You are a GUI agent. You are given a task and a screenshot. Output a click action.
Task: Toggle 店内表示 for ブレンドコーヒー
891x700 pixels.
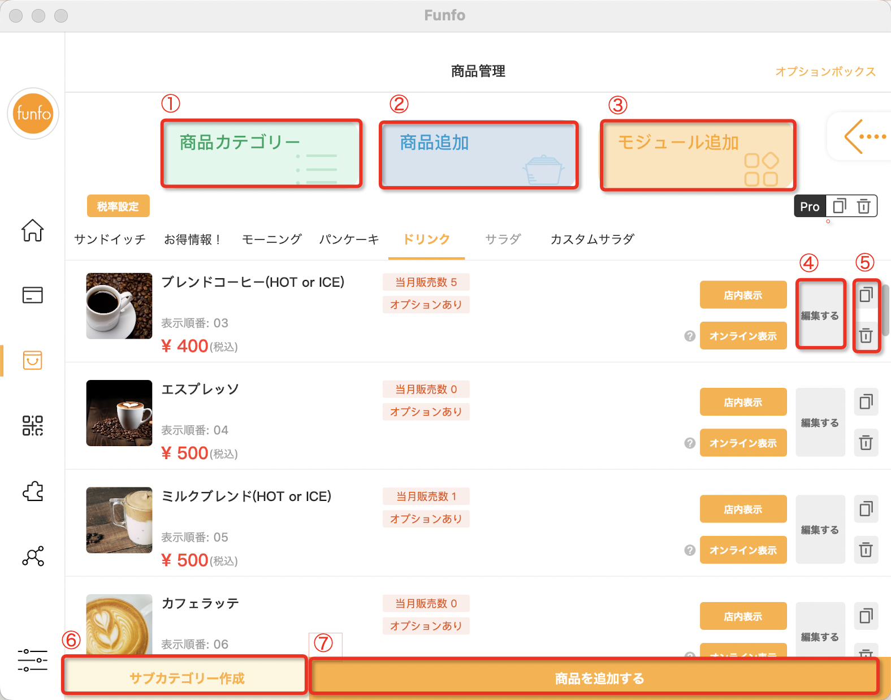743,295
